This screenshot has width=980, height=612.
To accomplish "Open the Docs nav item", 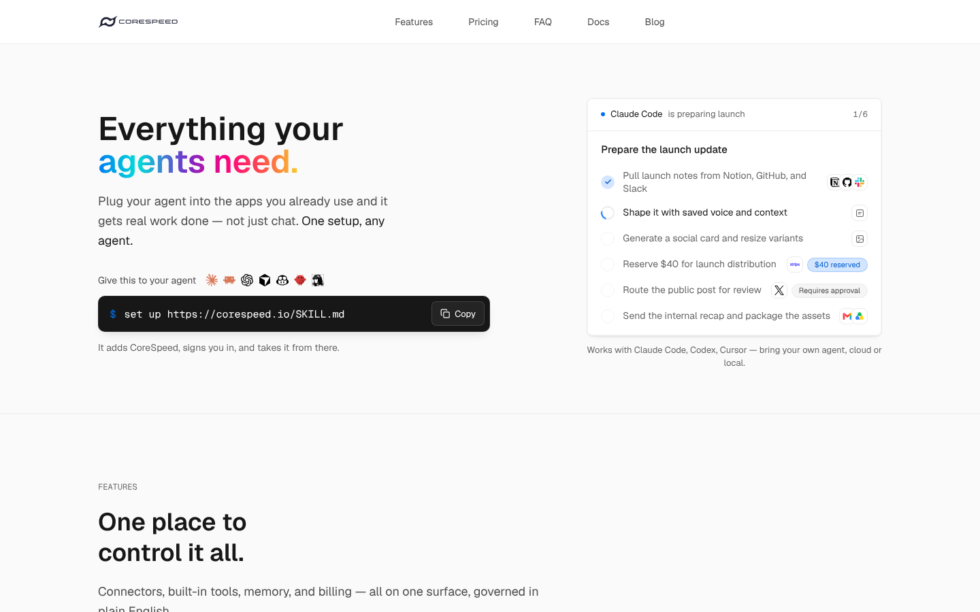I will 598,22.
